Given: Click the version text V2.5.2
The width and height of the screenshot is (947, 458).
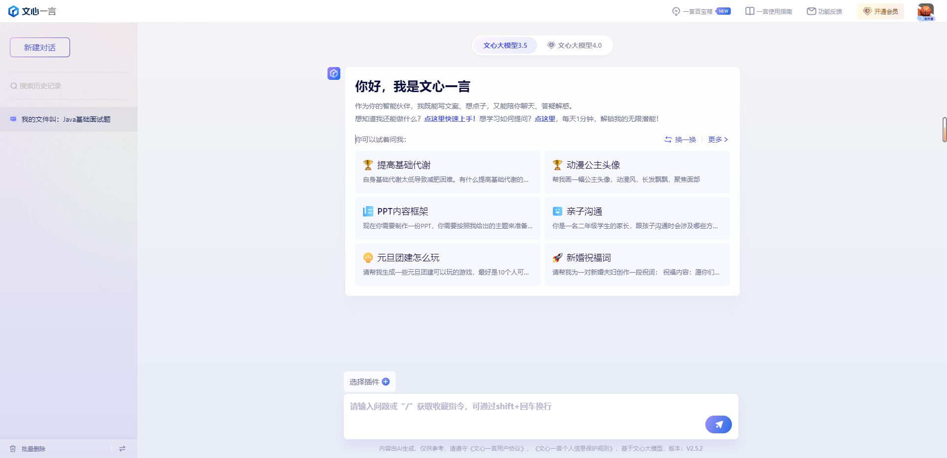Looking at the screenshot, I should pos(694,449).
